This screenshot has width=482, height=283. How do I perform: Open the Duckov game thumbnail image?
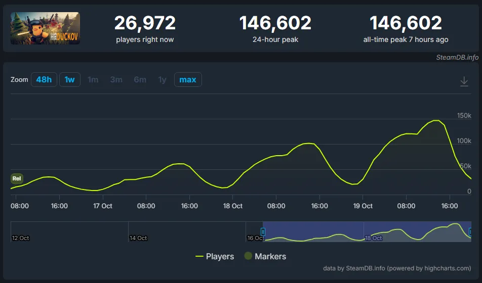click(45, 28)
